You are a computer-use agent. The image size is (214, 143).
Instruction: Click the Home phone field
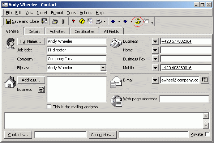[186, 50]
